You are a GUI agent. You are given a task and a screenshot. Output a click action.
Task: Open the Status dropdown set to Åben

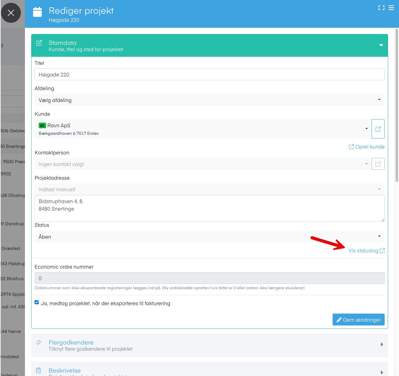[209, 237]
